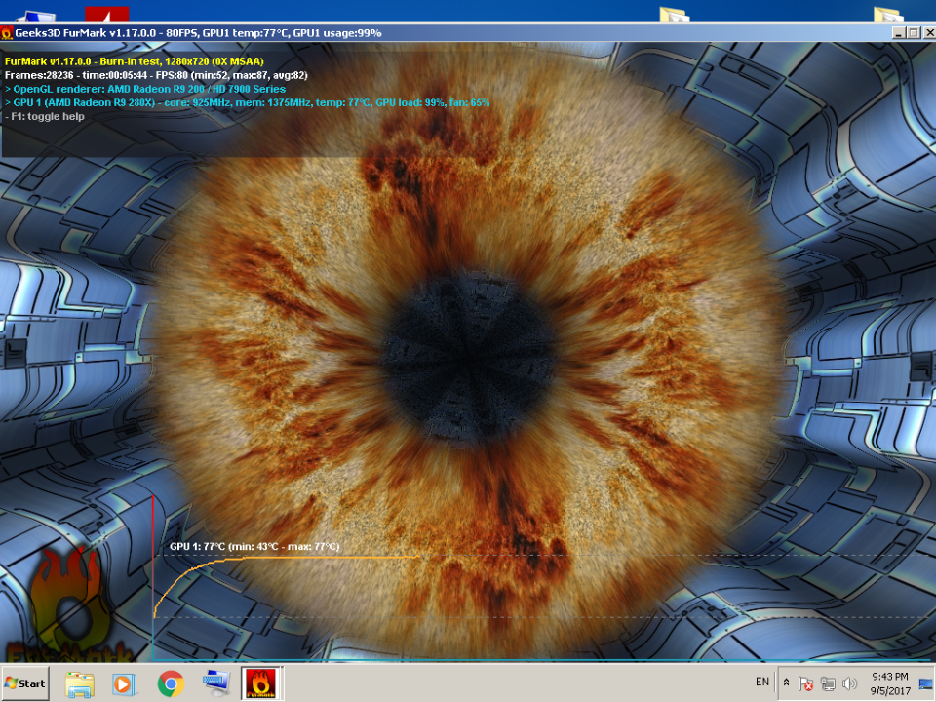
Task: Launch Windows Media Player from the taskbar
Action: [125, 684]
